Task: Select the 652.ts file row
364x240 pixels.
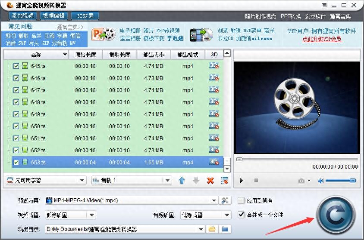Action: point(117,150)
